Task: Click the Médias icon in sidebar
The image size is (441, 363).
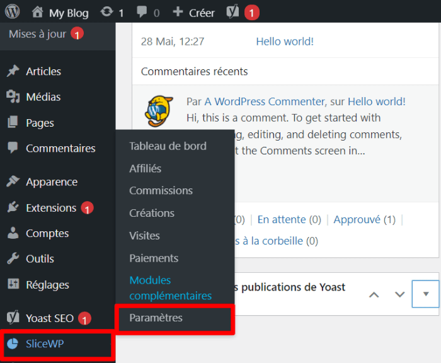Action: (13, 96)
